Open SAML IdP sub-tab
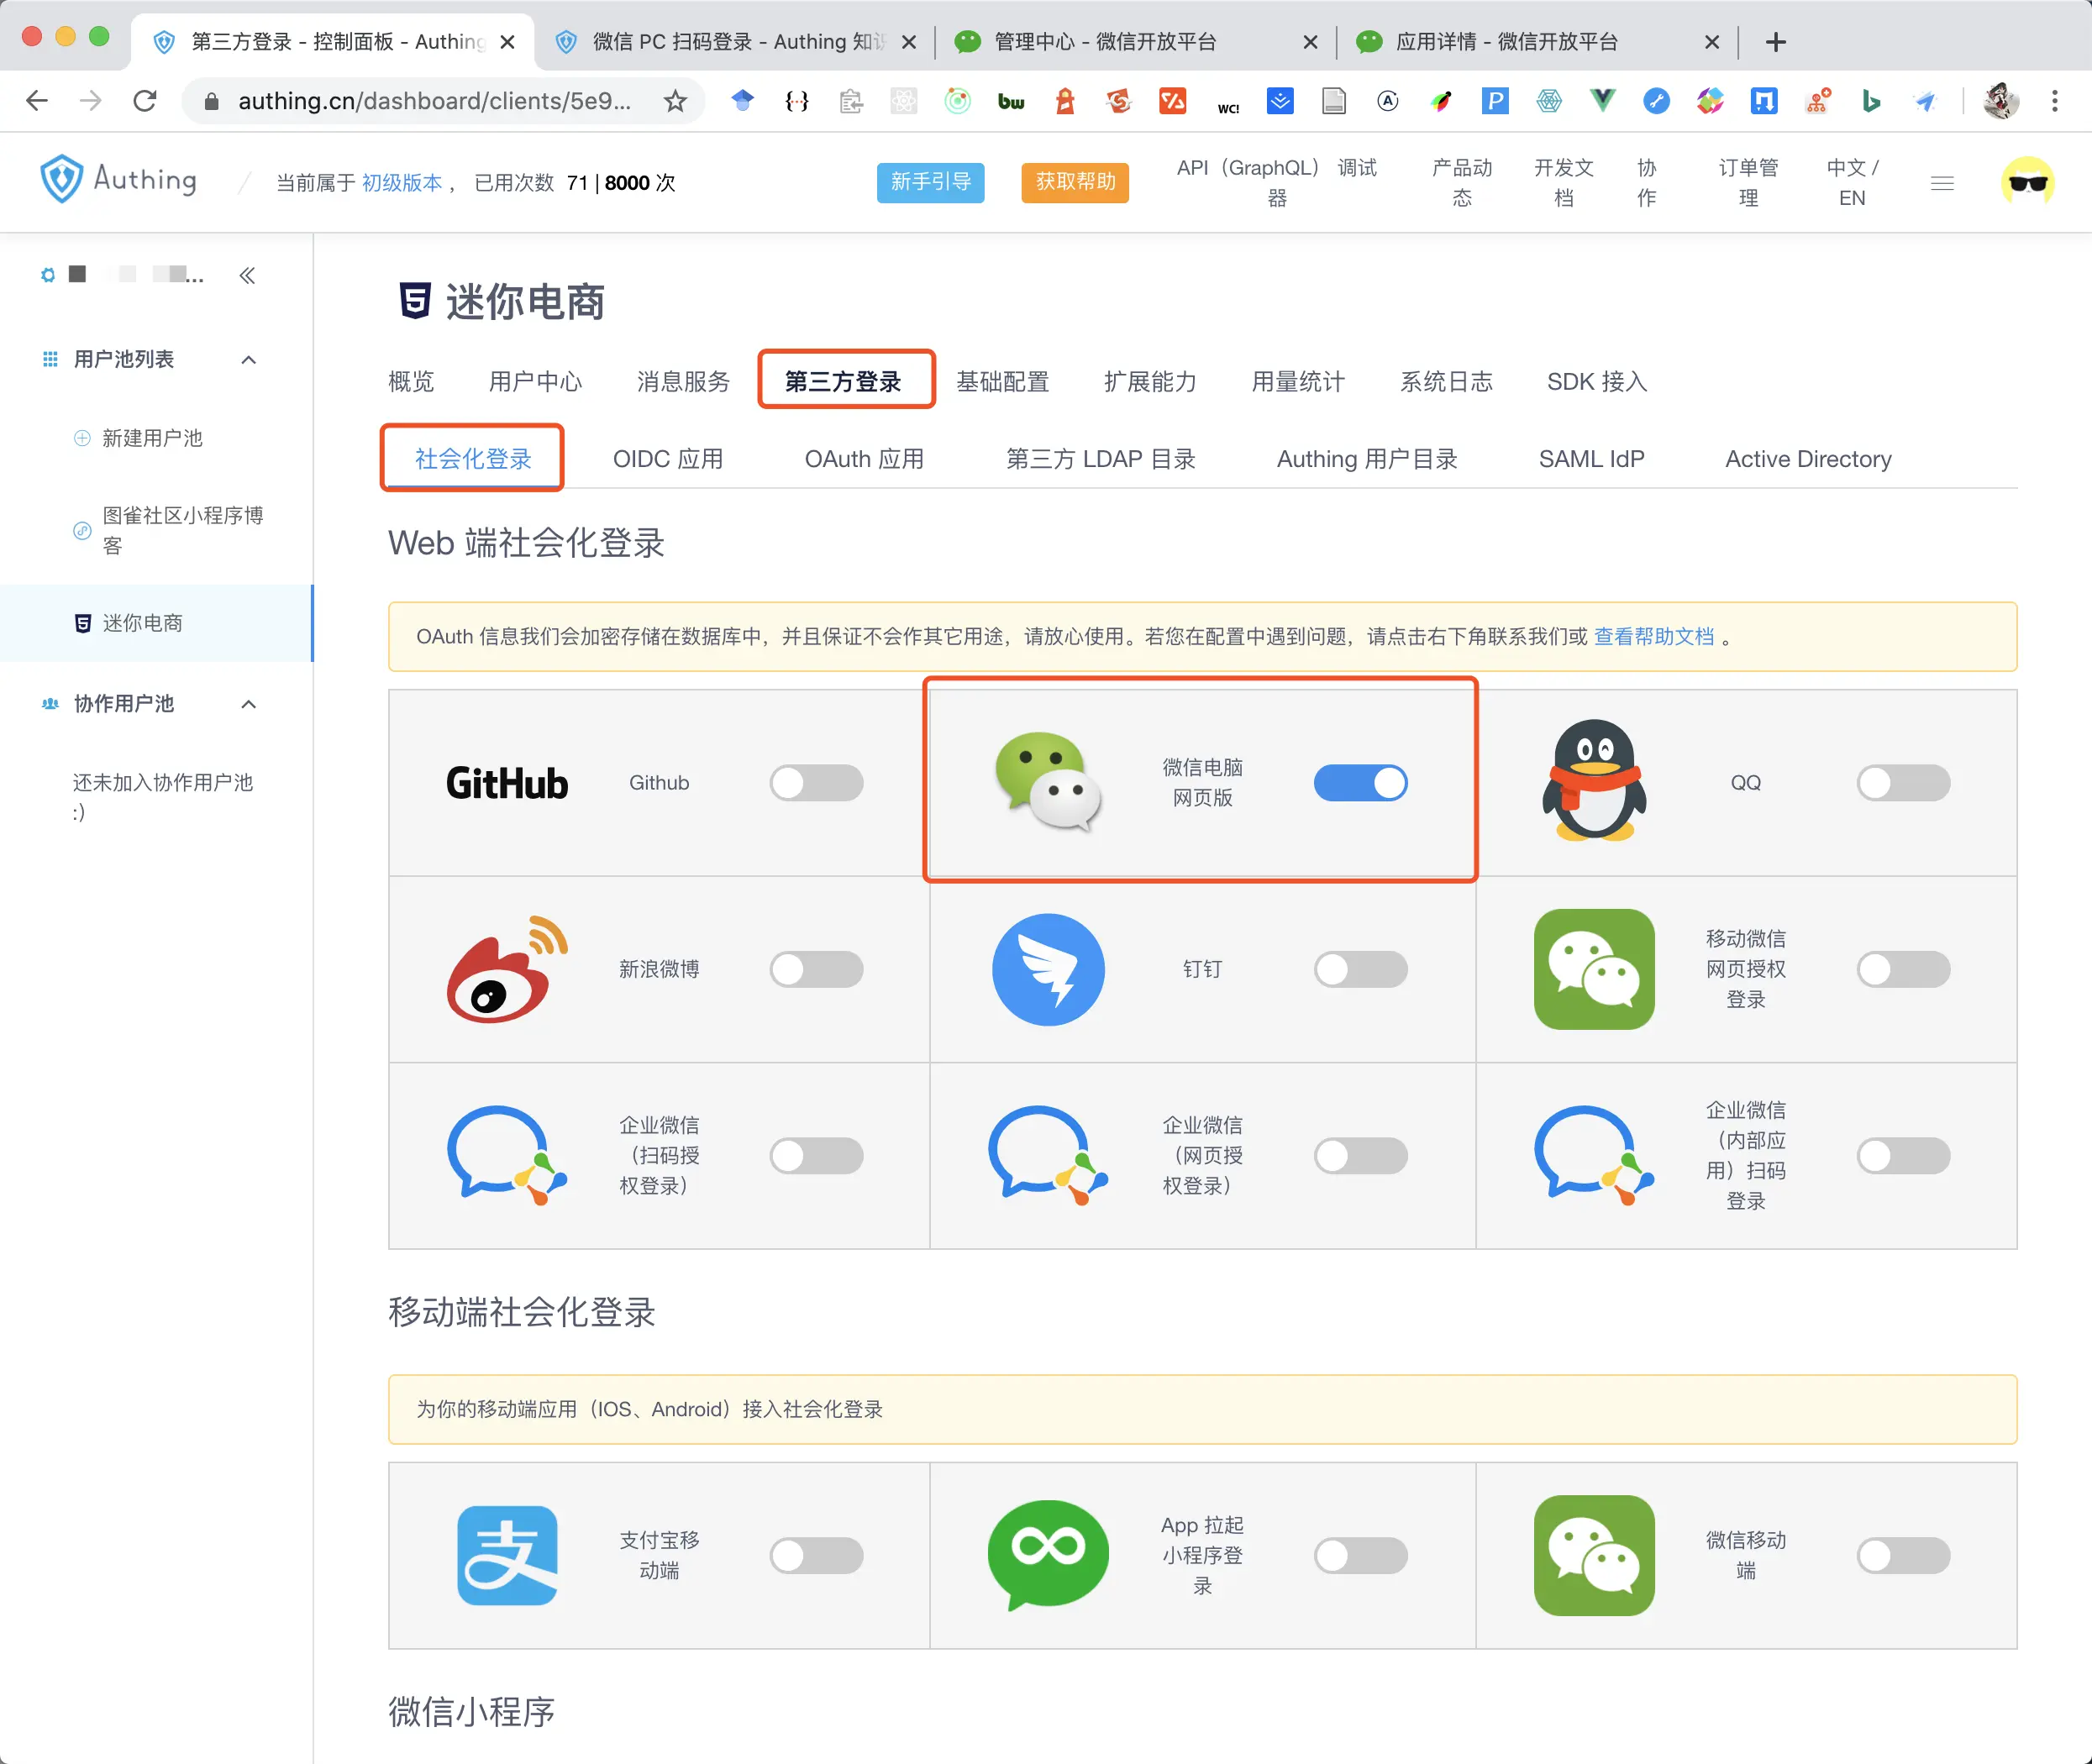Viewport: 2092px width, 1764px height. tap(1591, 459)
